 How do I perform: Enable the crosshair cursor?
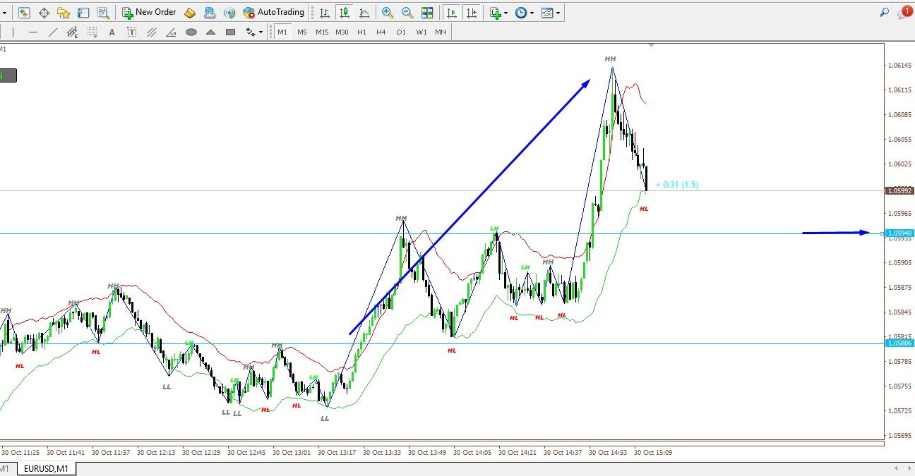(x=44, y=12)
